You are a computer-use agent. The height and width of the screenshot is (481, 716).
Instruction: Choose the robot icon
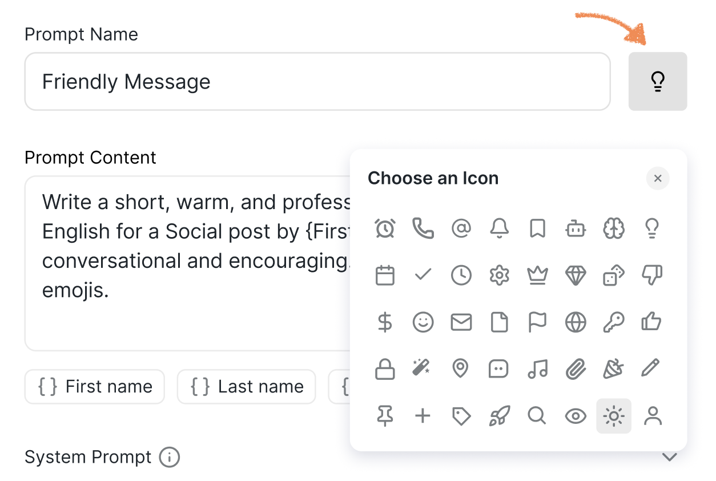pyautogui.click(x=575, y=229)
